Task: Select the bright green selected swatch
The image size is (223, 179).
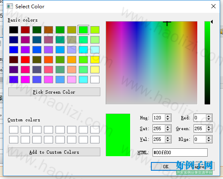Action: tap(83, 30)
